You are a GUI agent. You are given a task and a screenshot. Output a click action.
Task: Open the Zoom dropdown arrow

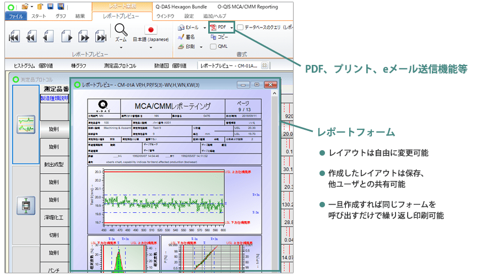[121, 47]
